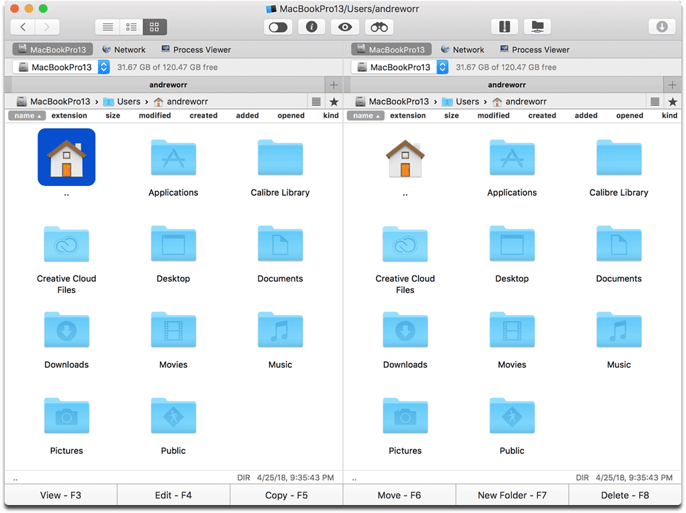Open the Documents folder in the left pane

pos(280,244)
